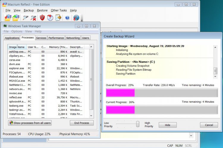The height and width of the screenshot is (148, 223).
Task: Click the backup priority slider handle
Action: coord(138,124)
